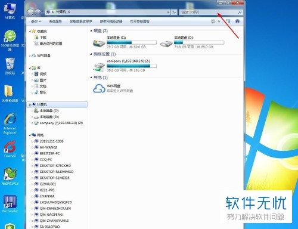Select 音乐 library in navigation pane
The width and height of the screenshot is (298, 229).
[41, 92]
